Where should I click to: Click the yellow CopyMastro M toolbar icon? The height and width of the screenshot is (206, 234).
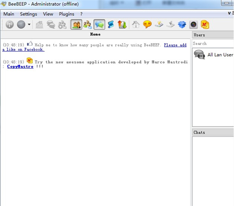205,25
